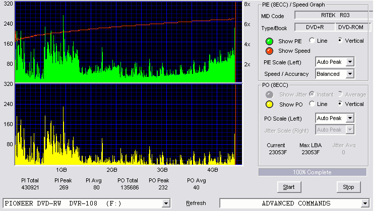Screen dimensions: 374x211
Task: Click the Type/Book label
Action: [274, 28]
